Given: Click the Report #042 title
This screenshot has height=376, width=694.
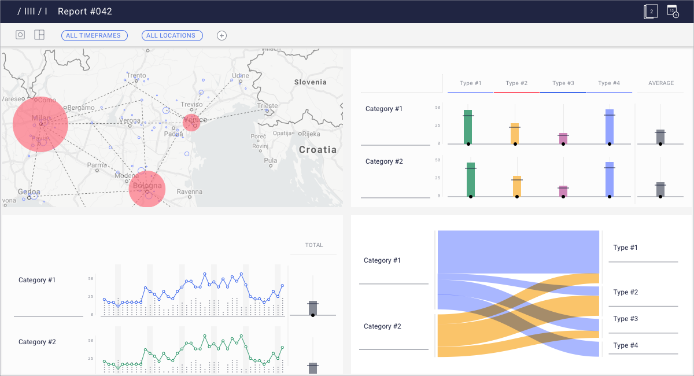Looking at the screenshot, I should (85, 12).
